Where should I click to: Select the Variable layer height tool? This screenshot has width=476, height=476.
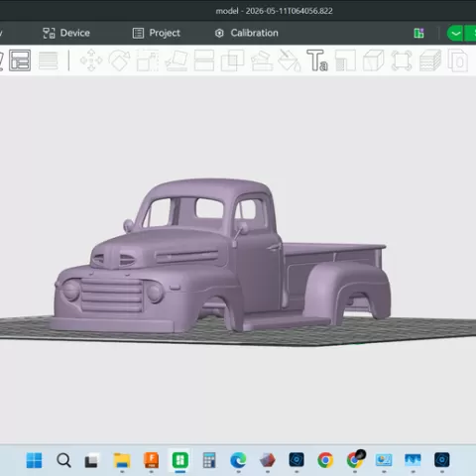pos(49,60)
